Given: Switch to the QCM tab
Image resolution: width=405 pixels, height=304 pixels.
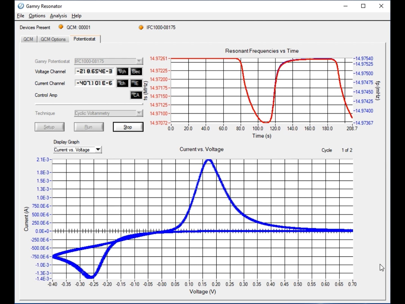Looking at the screenshot, I should point(28,39).
